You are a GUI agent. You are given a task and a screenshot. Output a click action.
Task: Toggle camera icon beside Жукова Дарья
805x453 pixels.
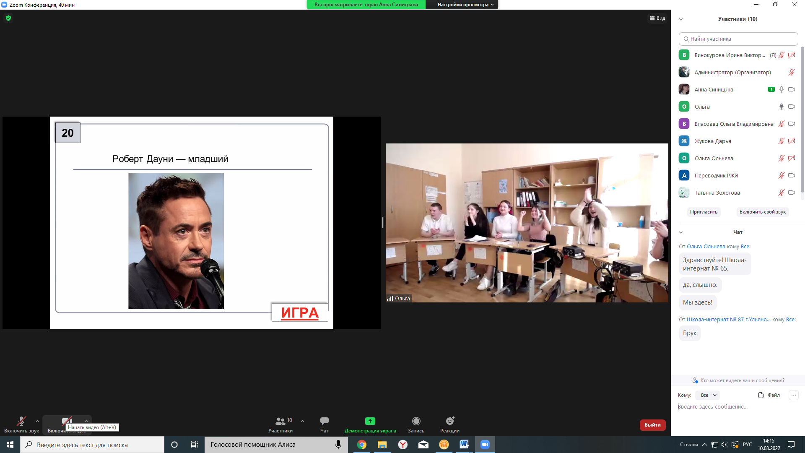792,141
